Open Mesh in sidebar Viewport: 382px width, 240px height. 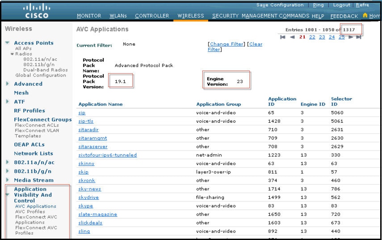coord(21,93)
